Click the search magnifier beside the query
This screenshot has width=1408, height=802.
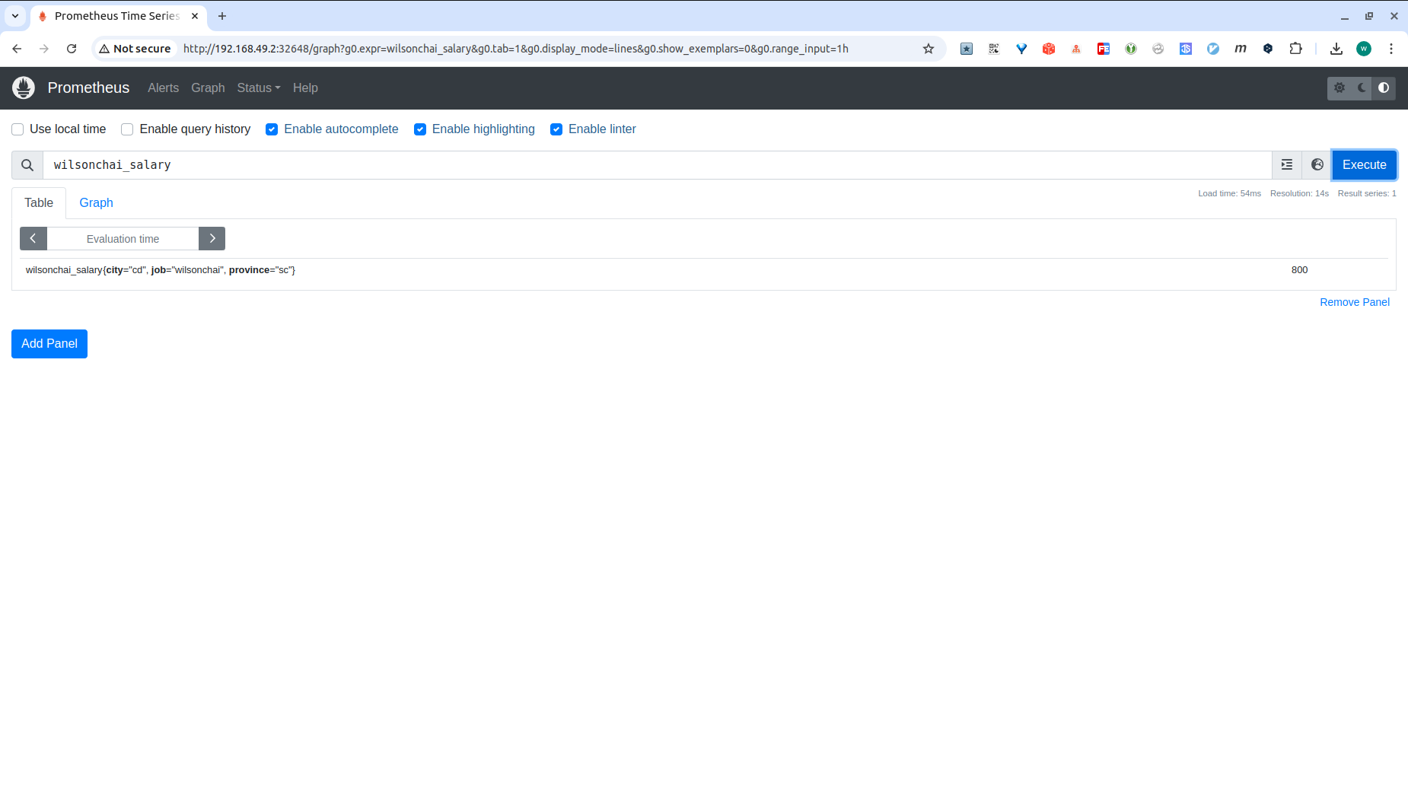coord(27,165)
